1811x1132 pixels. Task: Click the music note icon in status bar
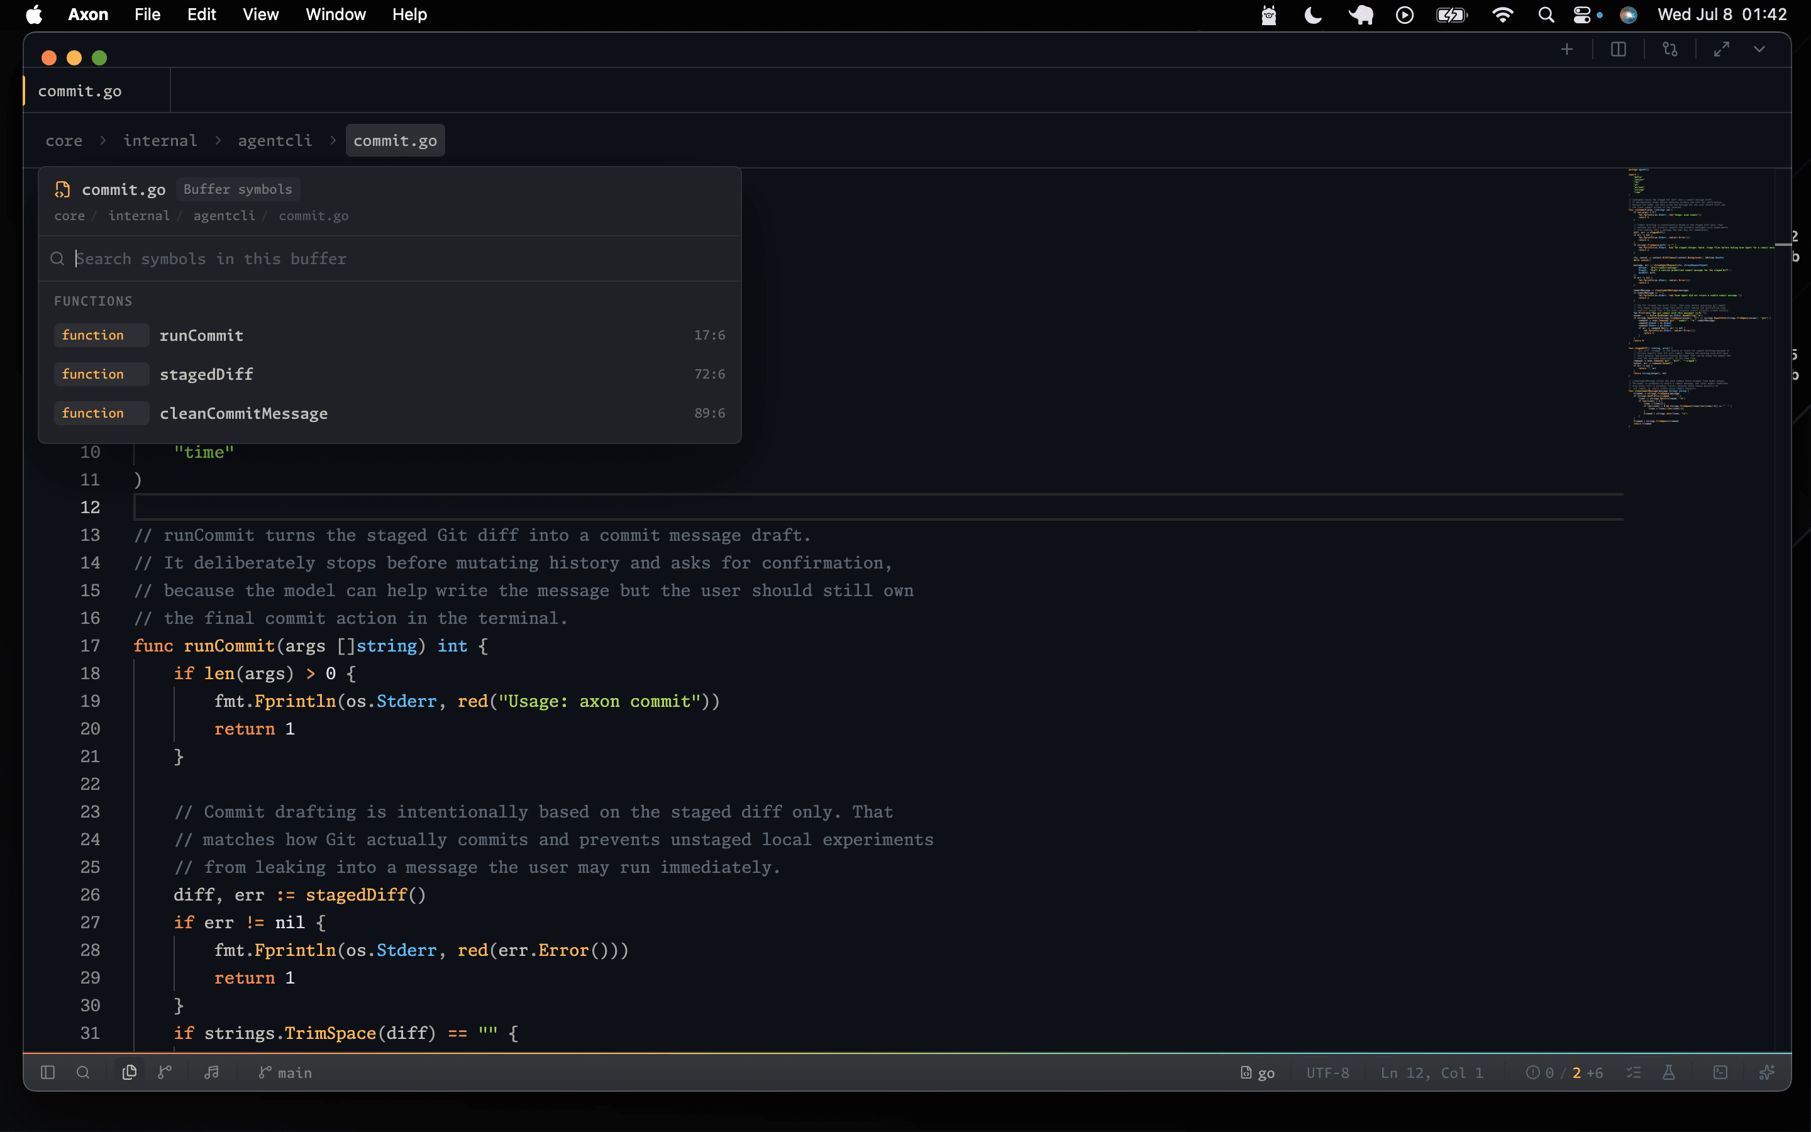coord(212,1072)
